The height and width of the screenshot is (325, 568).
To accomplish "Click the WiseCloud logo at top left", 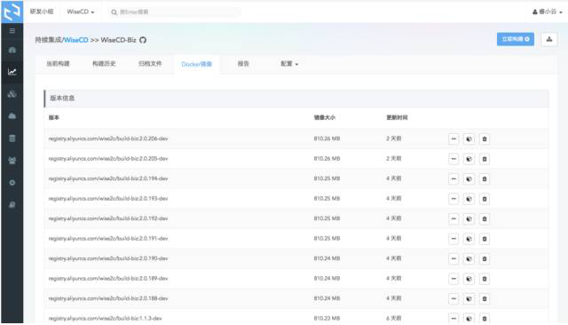I will 12,12.
